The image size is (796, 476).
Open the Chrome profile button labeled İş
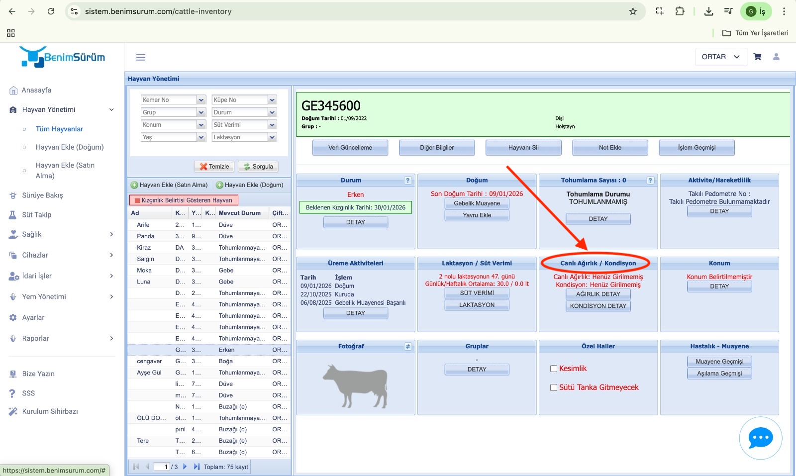pyautogui.click(x=756, y=11)
